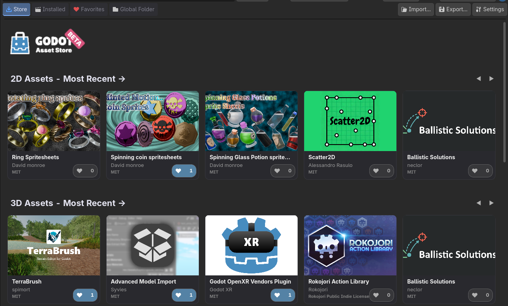Click the Godot Asset Store logo
The image size is (508, 306).
tap(47, 42)
